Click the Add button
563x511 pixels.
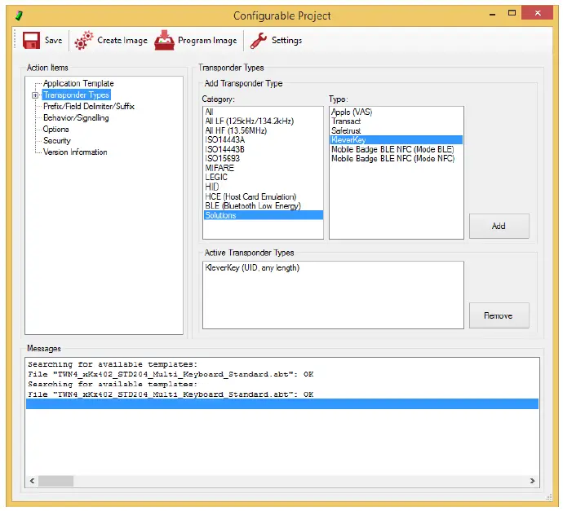499,226
